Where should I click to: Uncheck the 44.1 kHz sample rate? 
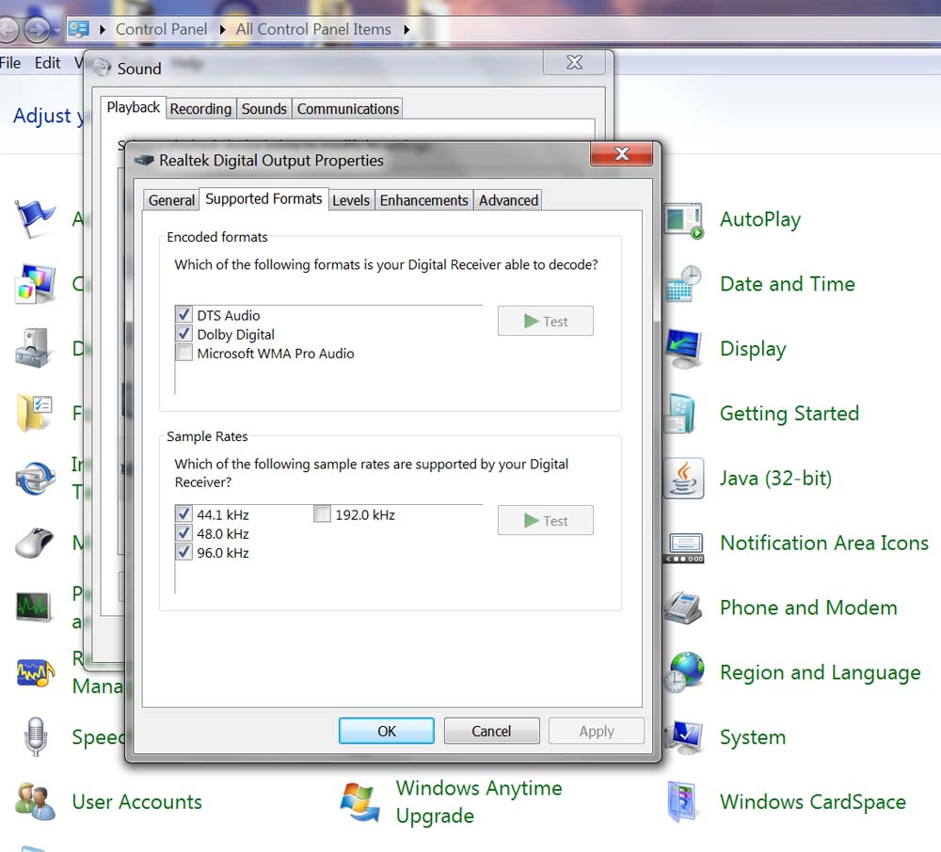(x=184, y=513)
